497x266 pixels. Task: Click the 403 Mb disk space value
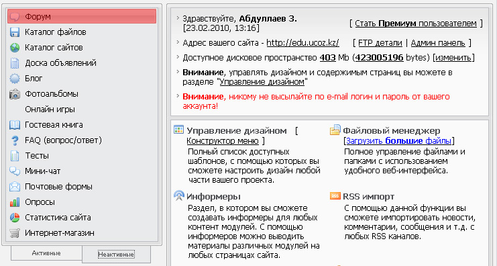[327, 58]
